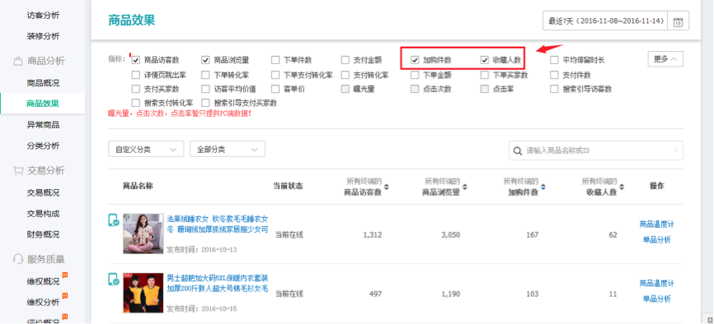Open the 自定义分类 dropdown
This screenshot has width=714, height=324.
click(146, 149)
